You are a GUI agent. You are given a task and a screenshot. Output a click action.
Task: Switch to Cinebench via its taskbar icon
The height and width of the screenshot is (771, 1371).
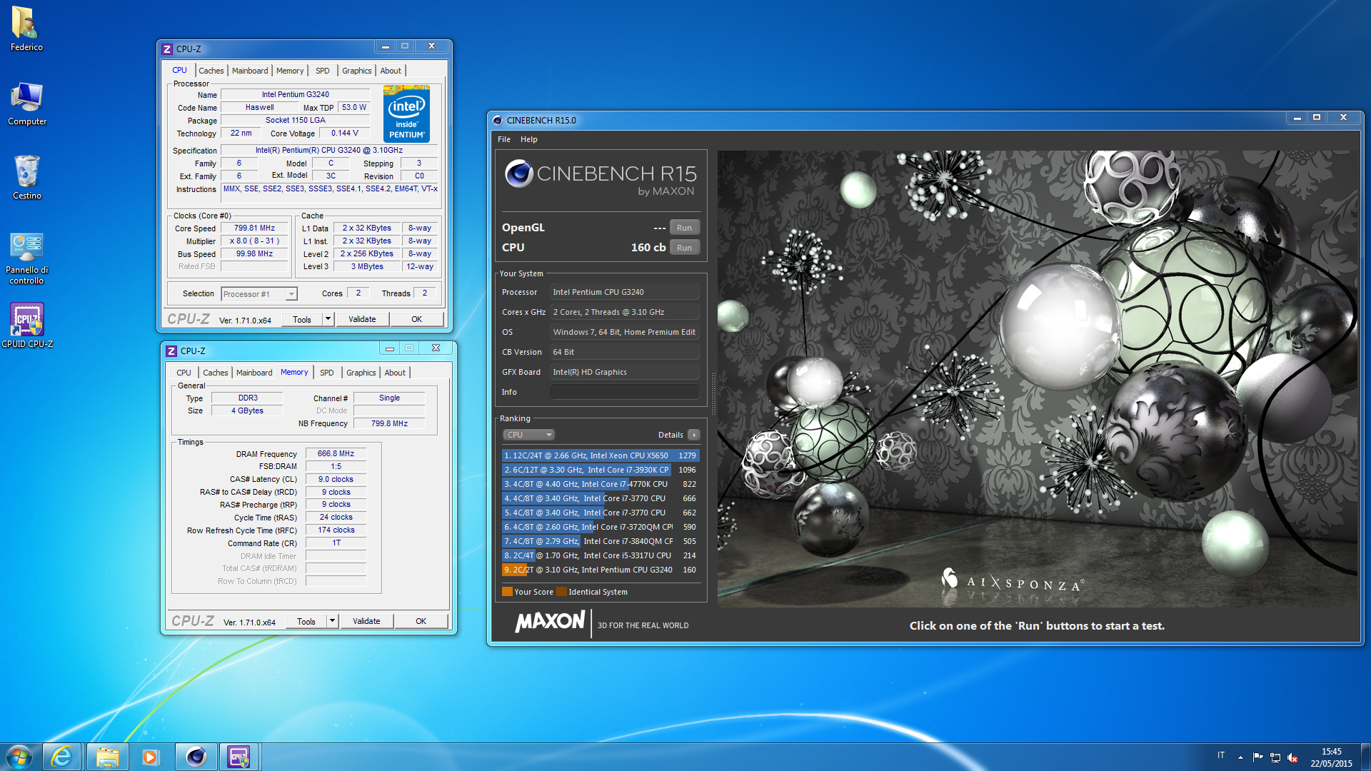pos(196,757)
